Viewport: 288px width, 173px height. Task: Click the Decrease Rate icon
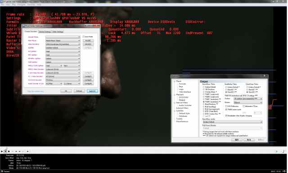tap(16, 151)
